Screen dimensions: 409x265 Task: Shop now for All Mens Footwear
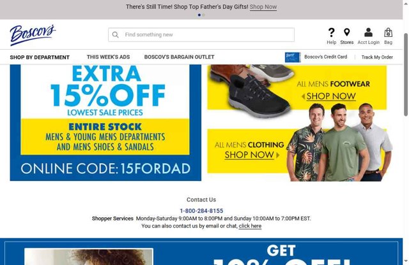(x=331, y=96)
